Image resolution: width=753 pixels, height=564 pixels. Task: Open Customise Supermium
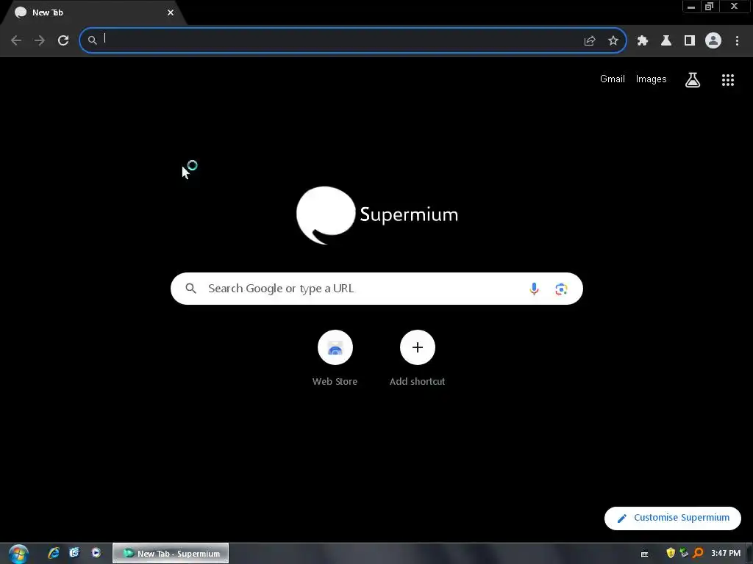[673, 518]
